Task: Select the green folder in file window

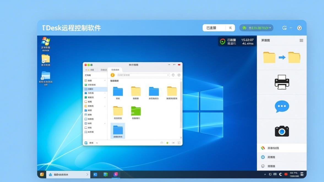Action: (x=136, y=113)
